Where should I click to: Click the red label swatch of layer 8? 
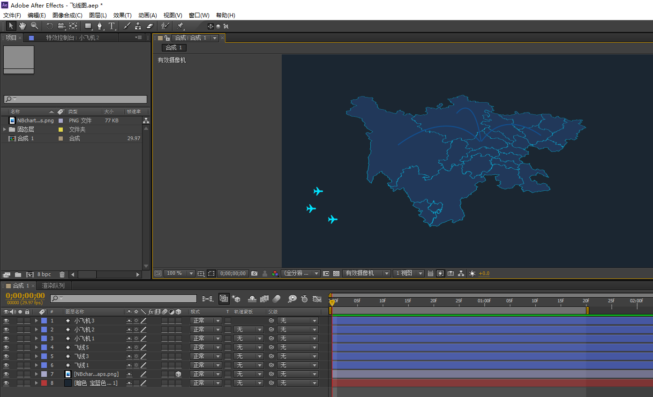[x=44, y=383]
